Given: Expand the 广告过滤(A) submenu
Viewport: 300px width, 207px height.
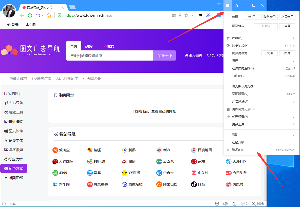Looking at the screenshot, I should (261, 102).
